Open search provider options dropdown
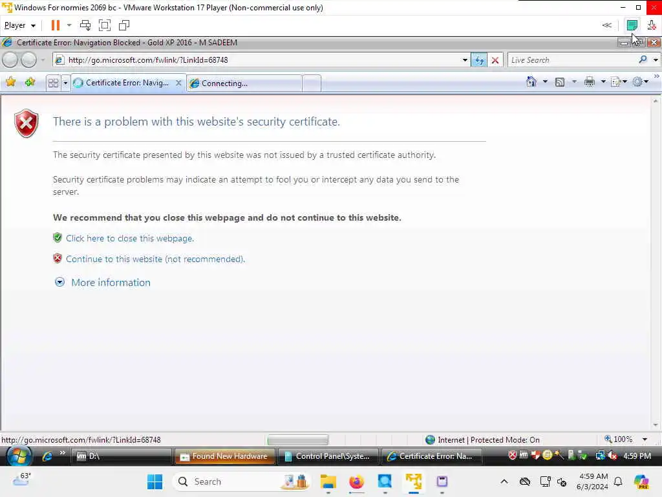Screen dimensions: 662x497 (656, 60)
